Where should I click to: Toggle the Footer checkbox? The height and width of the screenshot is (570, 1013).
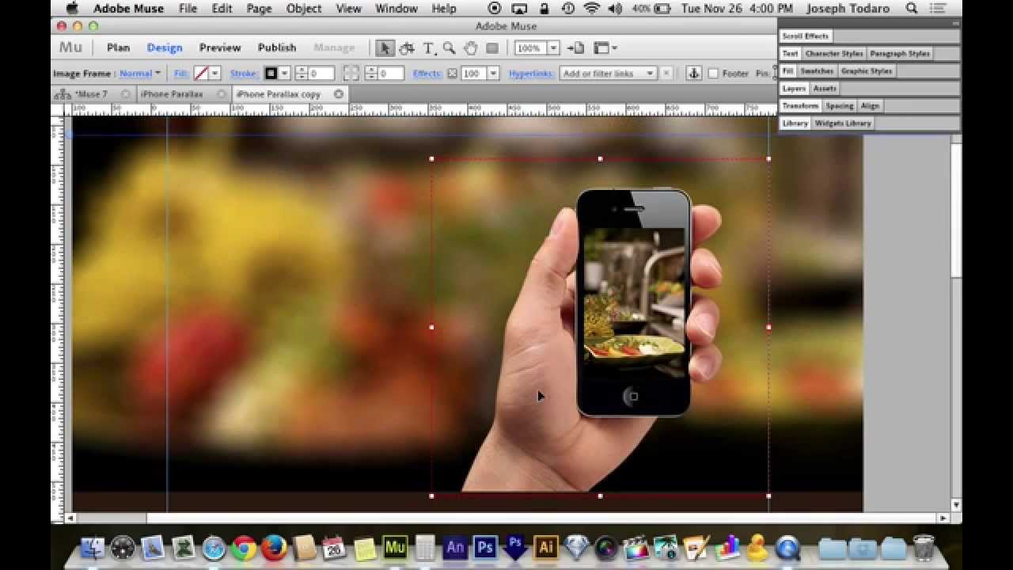pyautogui.click(x=713, y=74)
